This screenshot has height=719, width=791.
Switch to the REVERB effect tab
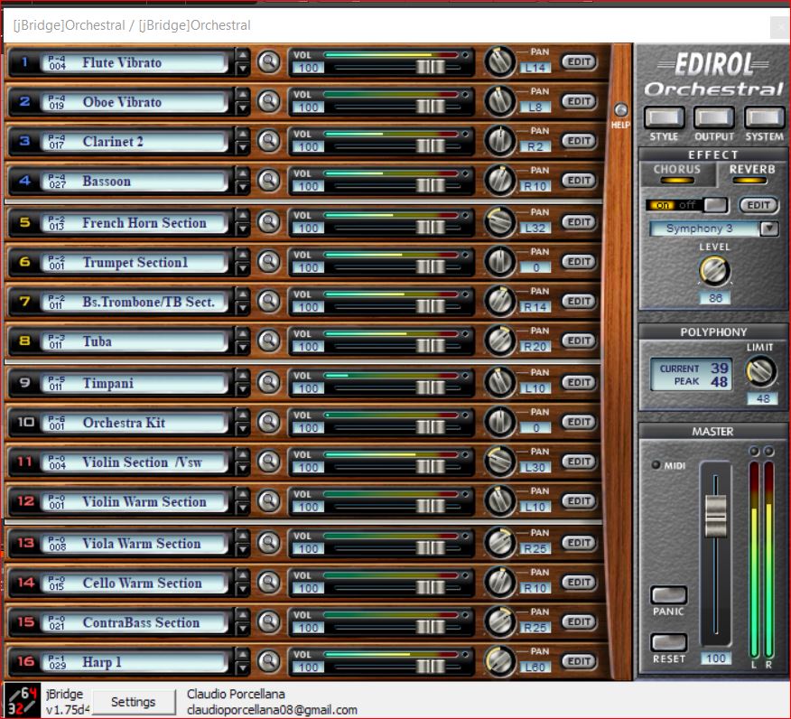click(752, 173)
